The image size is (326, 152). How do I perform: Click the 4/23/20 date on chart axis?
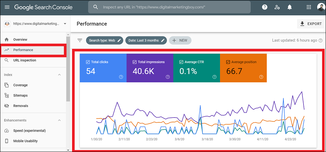coord(290,139)
